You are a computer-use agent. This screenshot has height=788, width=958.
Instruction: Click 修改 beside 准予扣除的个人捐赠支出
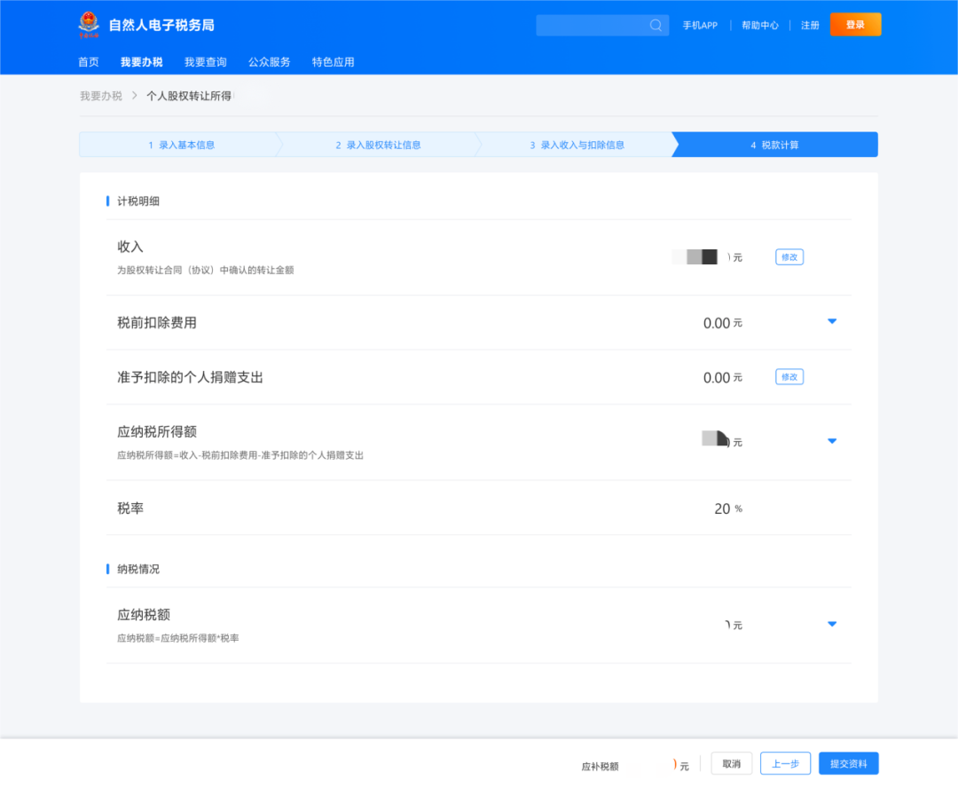pyautogui.click(x=789, y=377)
